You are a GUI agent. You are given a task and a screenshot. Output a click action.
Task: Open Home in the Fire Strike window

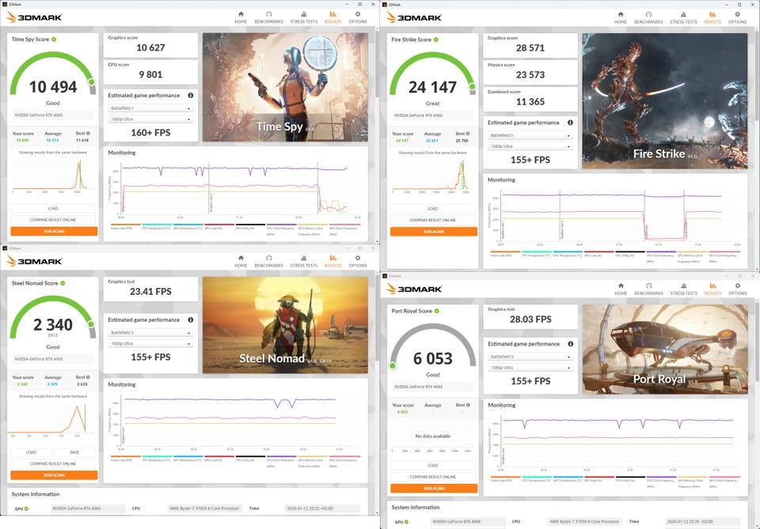(x=621, y=18)
